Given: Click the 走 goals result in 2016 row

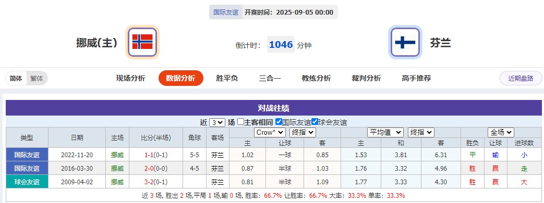Looking at the screenshot, I should pyautogui.click(x=524, y=168).
